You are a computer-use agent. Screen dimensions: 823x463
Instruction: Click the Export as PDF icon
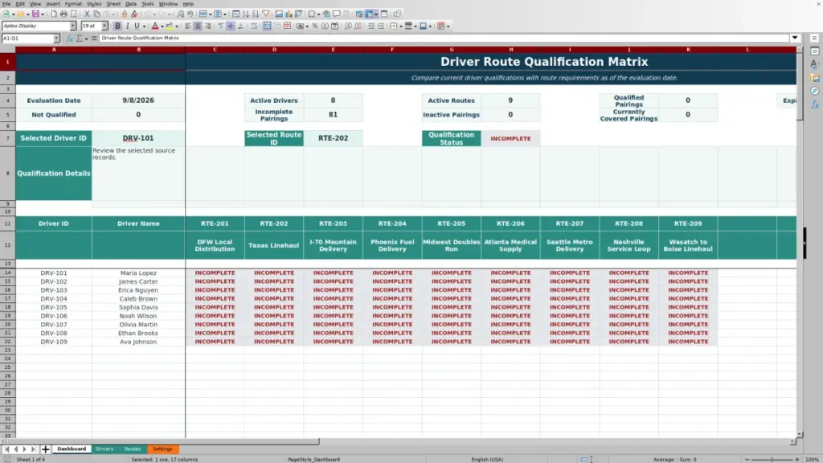point(54,14)
